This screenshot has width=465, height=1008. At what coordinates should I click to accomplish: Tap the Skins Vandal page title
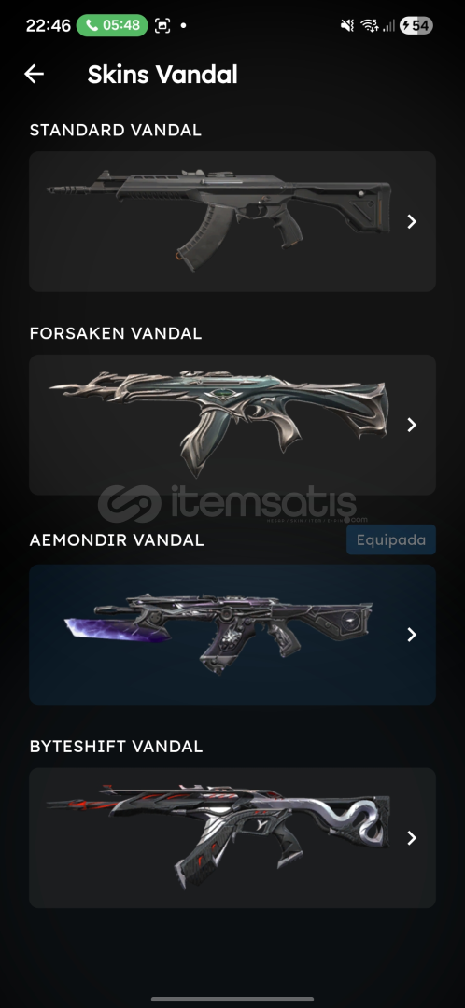coord(162,75)
